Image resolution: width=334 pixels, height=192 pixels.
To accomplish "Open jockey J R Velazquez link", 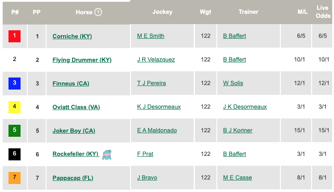I will (156, 60).
